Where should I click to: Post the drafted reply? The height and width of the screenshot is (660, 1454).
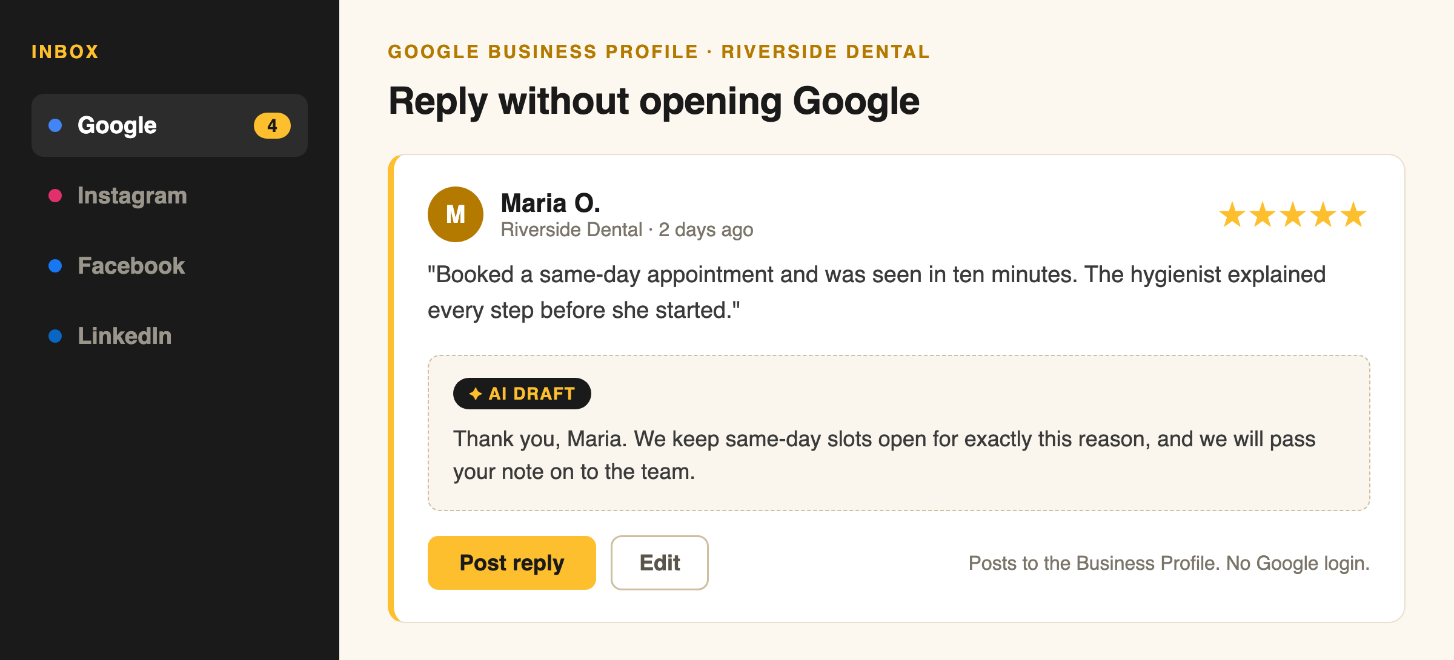pyautogui.click(x=512, y=563)
